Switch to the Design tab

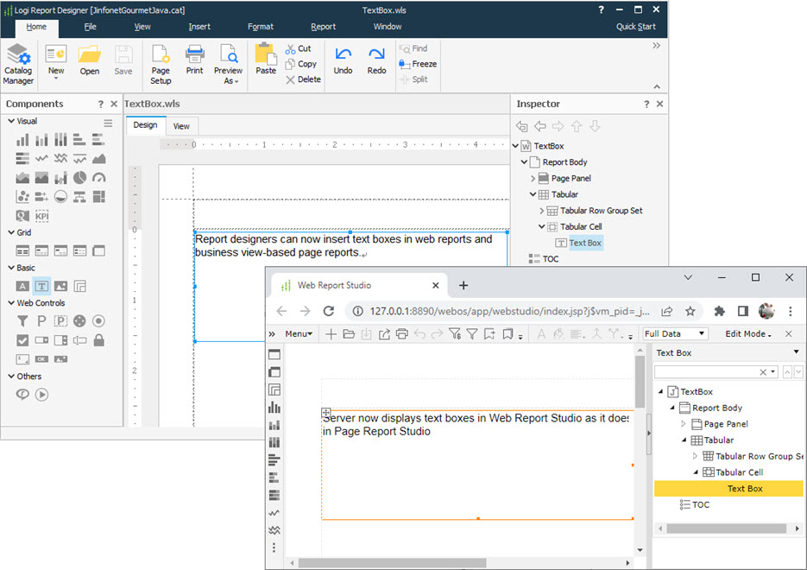tap(145, 125)
